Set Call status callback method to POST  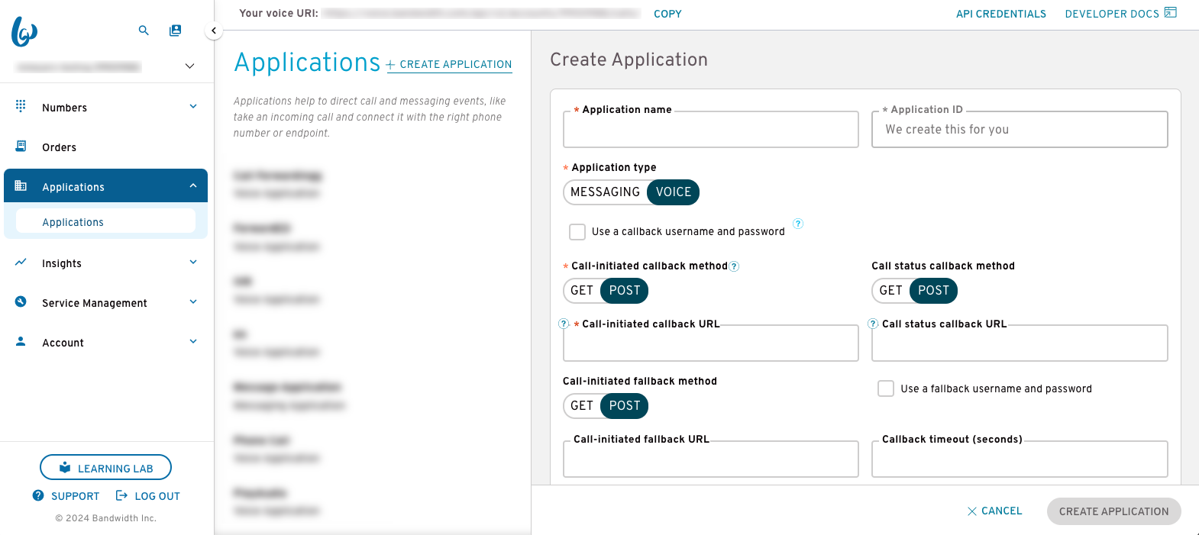tap(933, 291)
